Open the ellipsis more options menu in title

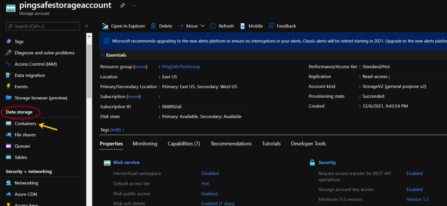(x=134, y=5)
